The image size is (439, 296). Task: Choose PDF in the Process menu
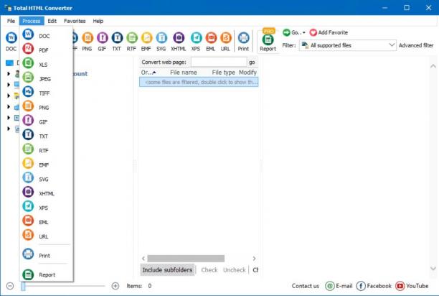[46, 50]
